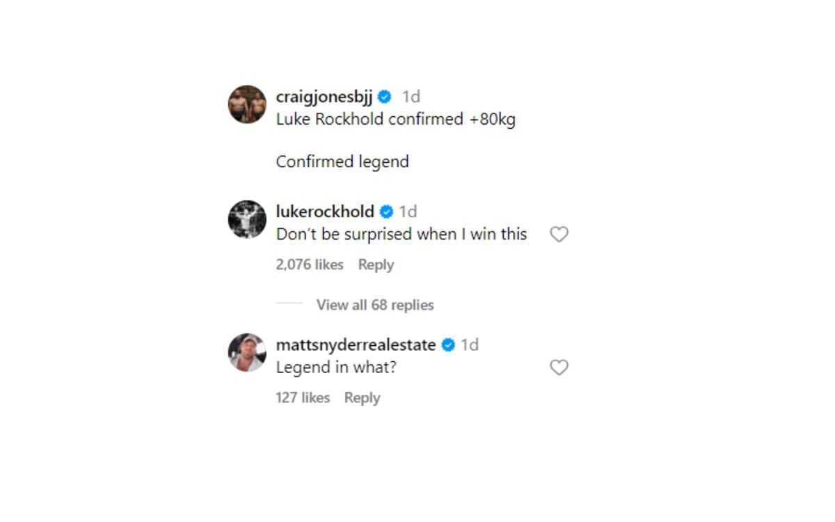Open craigjonesbjj's profile picture

[x=247, y=104]
